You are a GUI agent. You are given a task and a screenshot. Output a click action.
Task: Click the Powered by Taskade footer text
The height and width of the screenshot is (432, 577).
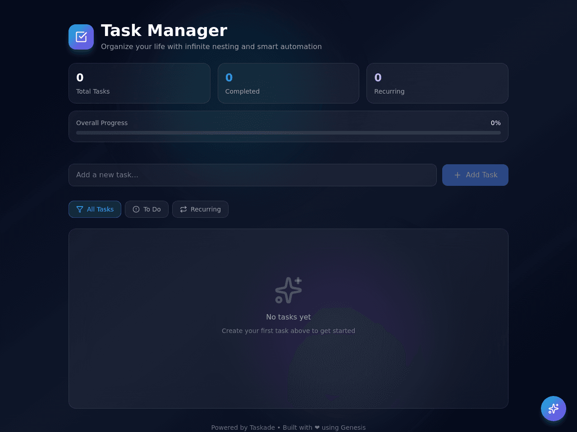point(288,427)
